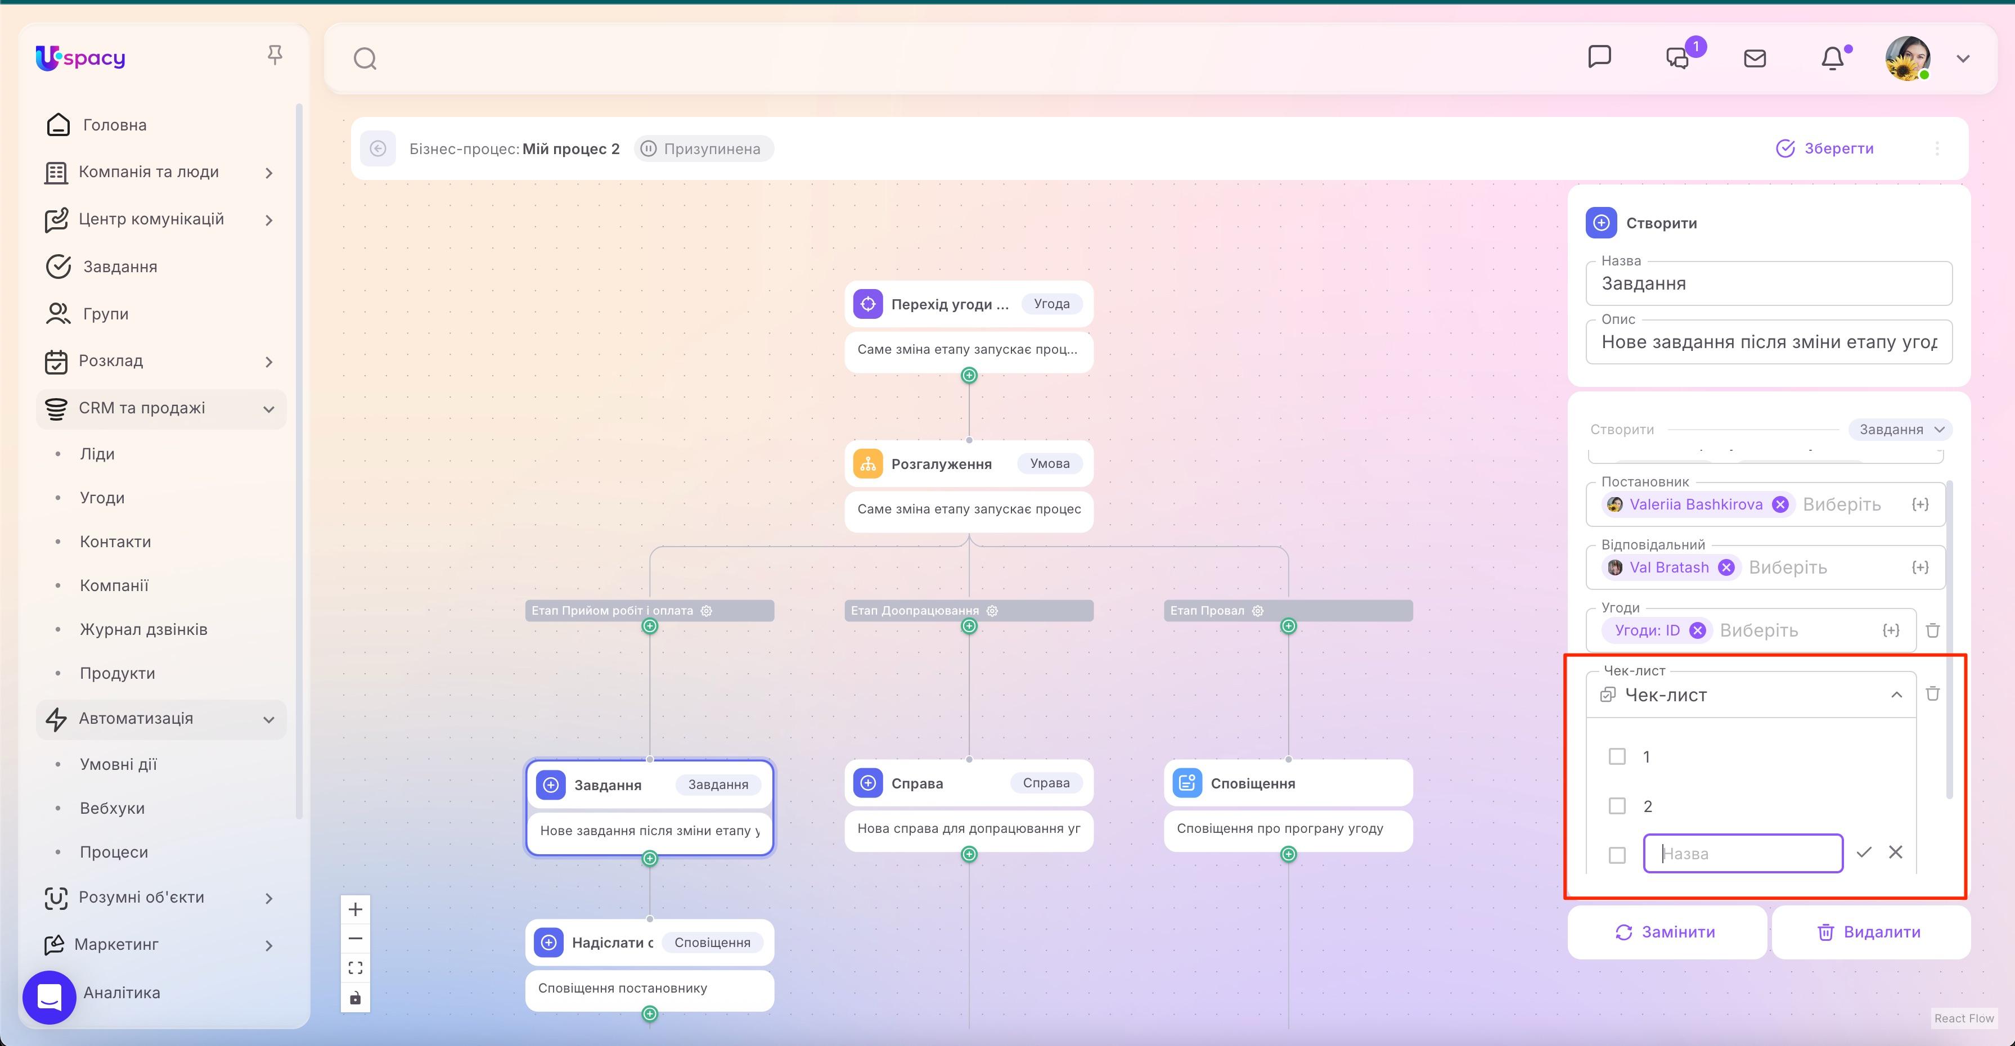Delete the Чек-лист using its trash icon
This screenshot has height=1046, width=2015.
coord(1933,693)
